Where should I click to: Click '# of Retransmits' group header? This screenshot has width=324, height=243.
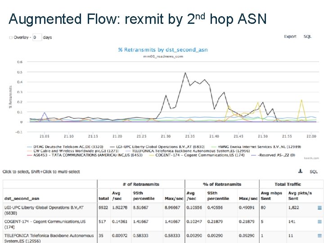pos(141,184)
